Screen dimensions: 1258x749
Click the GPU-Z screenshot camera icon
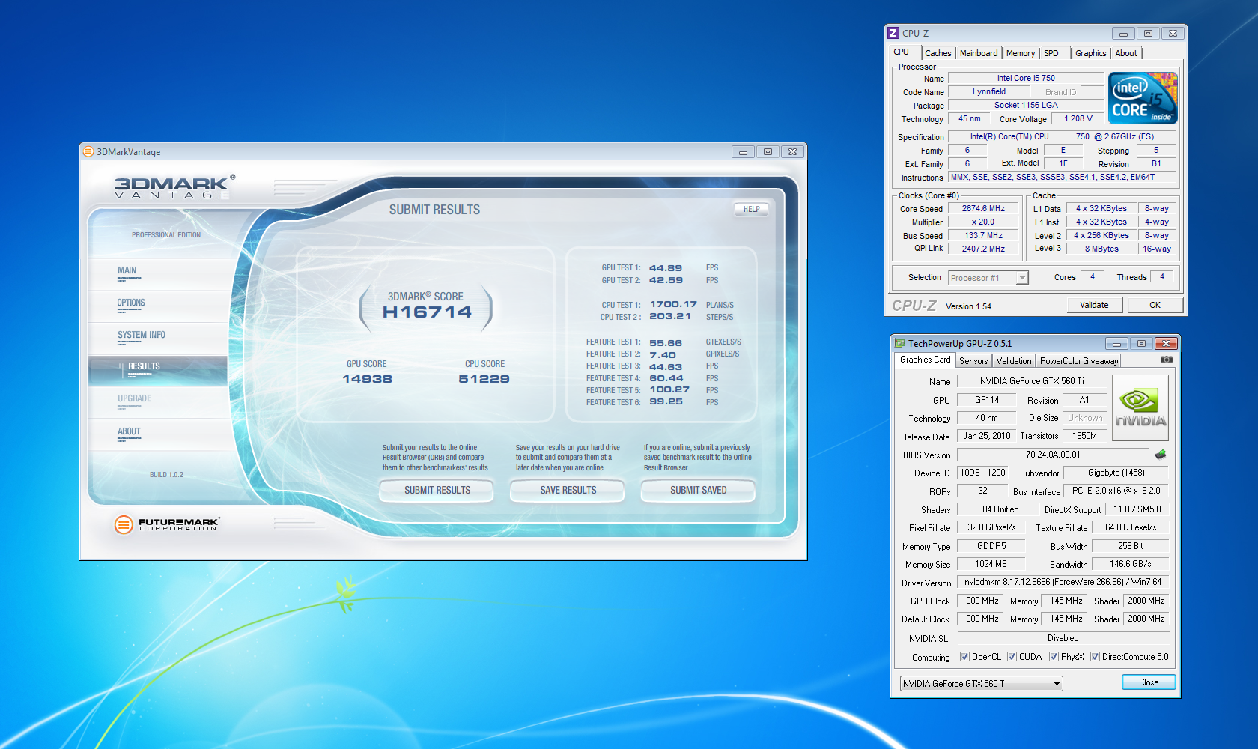(x=1166, y=360)
